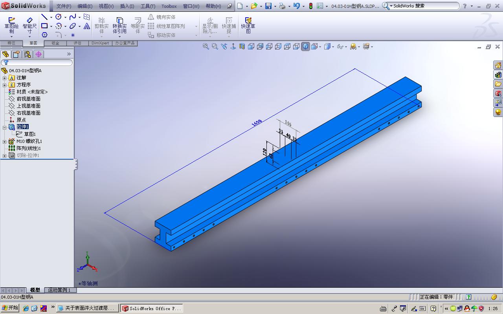Viewport: 503px width, 314px height.
Task: Switch to the 特征 tab
Action: 11,43
